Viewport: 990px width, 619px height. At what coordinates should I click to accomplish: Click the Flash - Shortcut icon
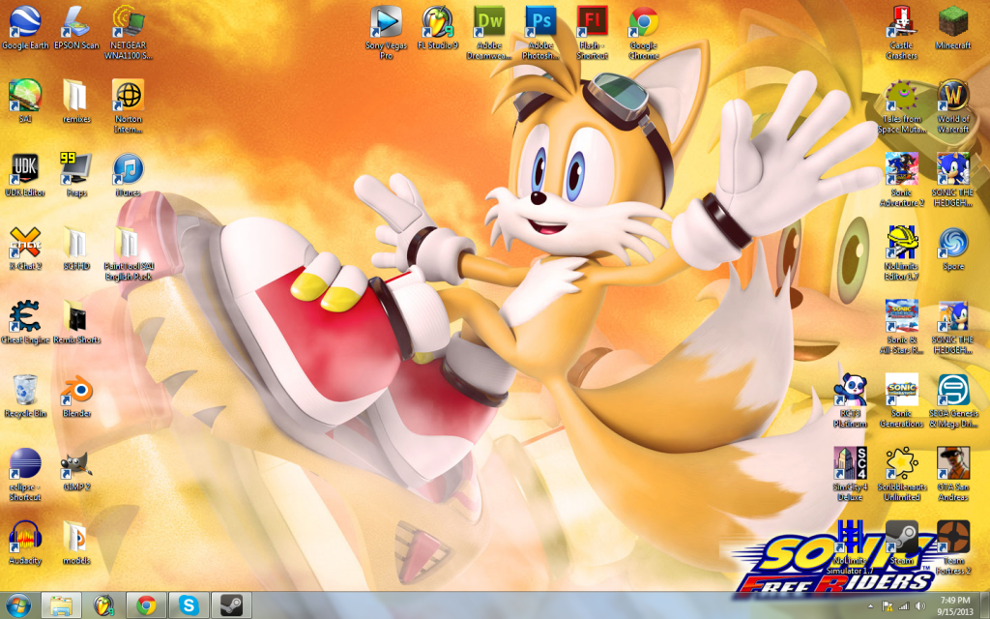(593, 33)
